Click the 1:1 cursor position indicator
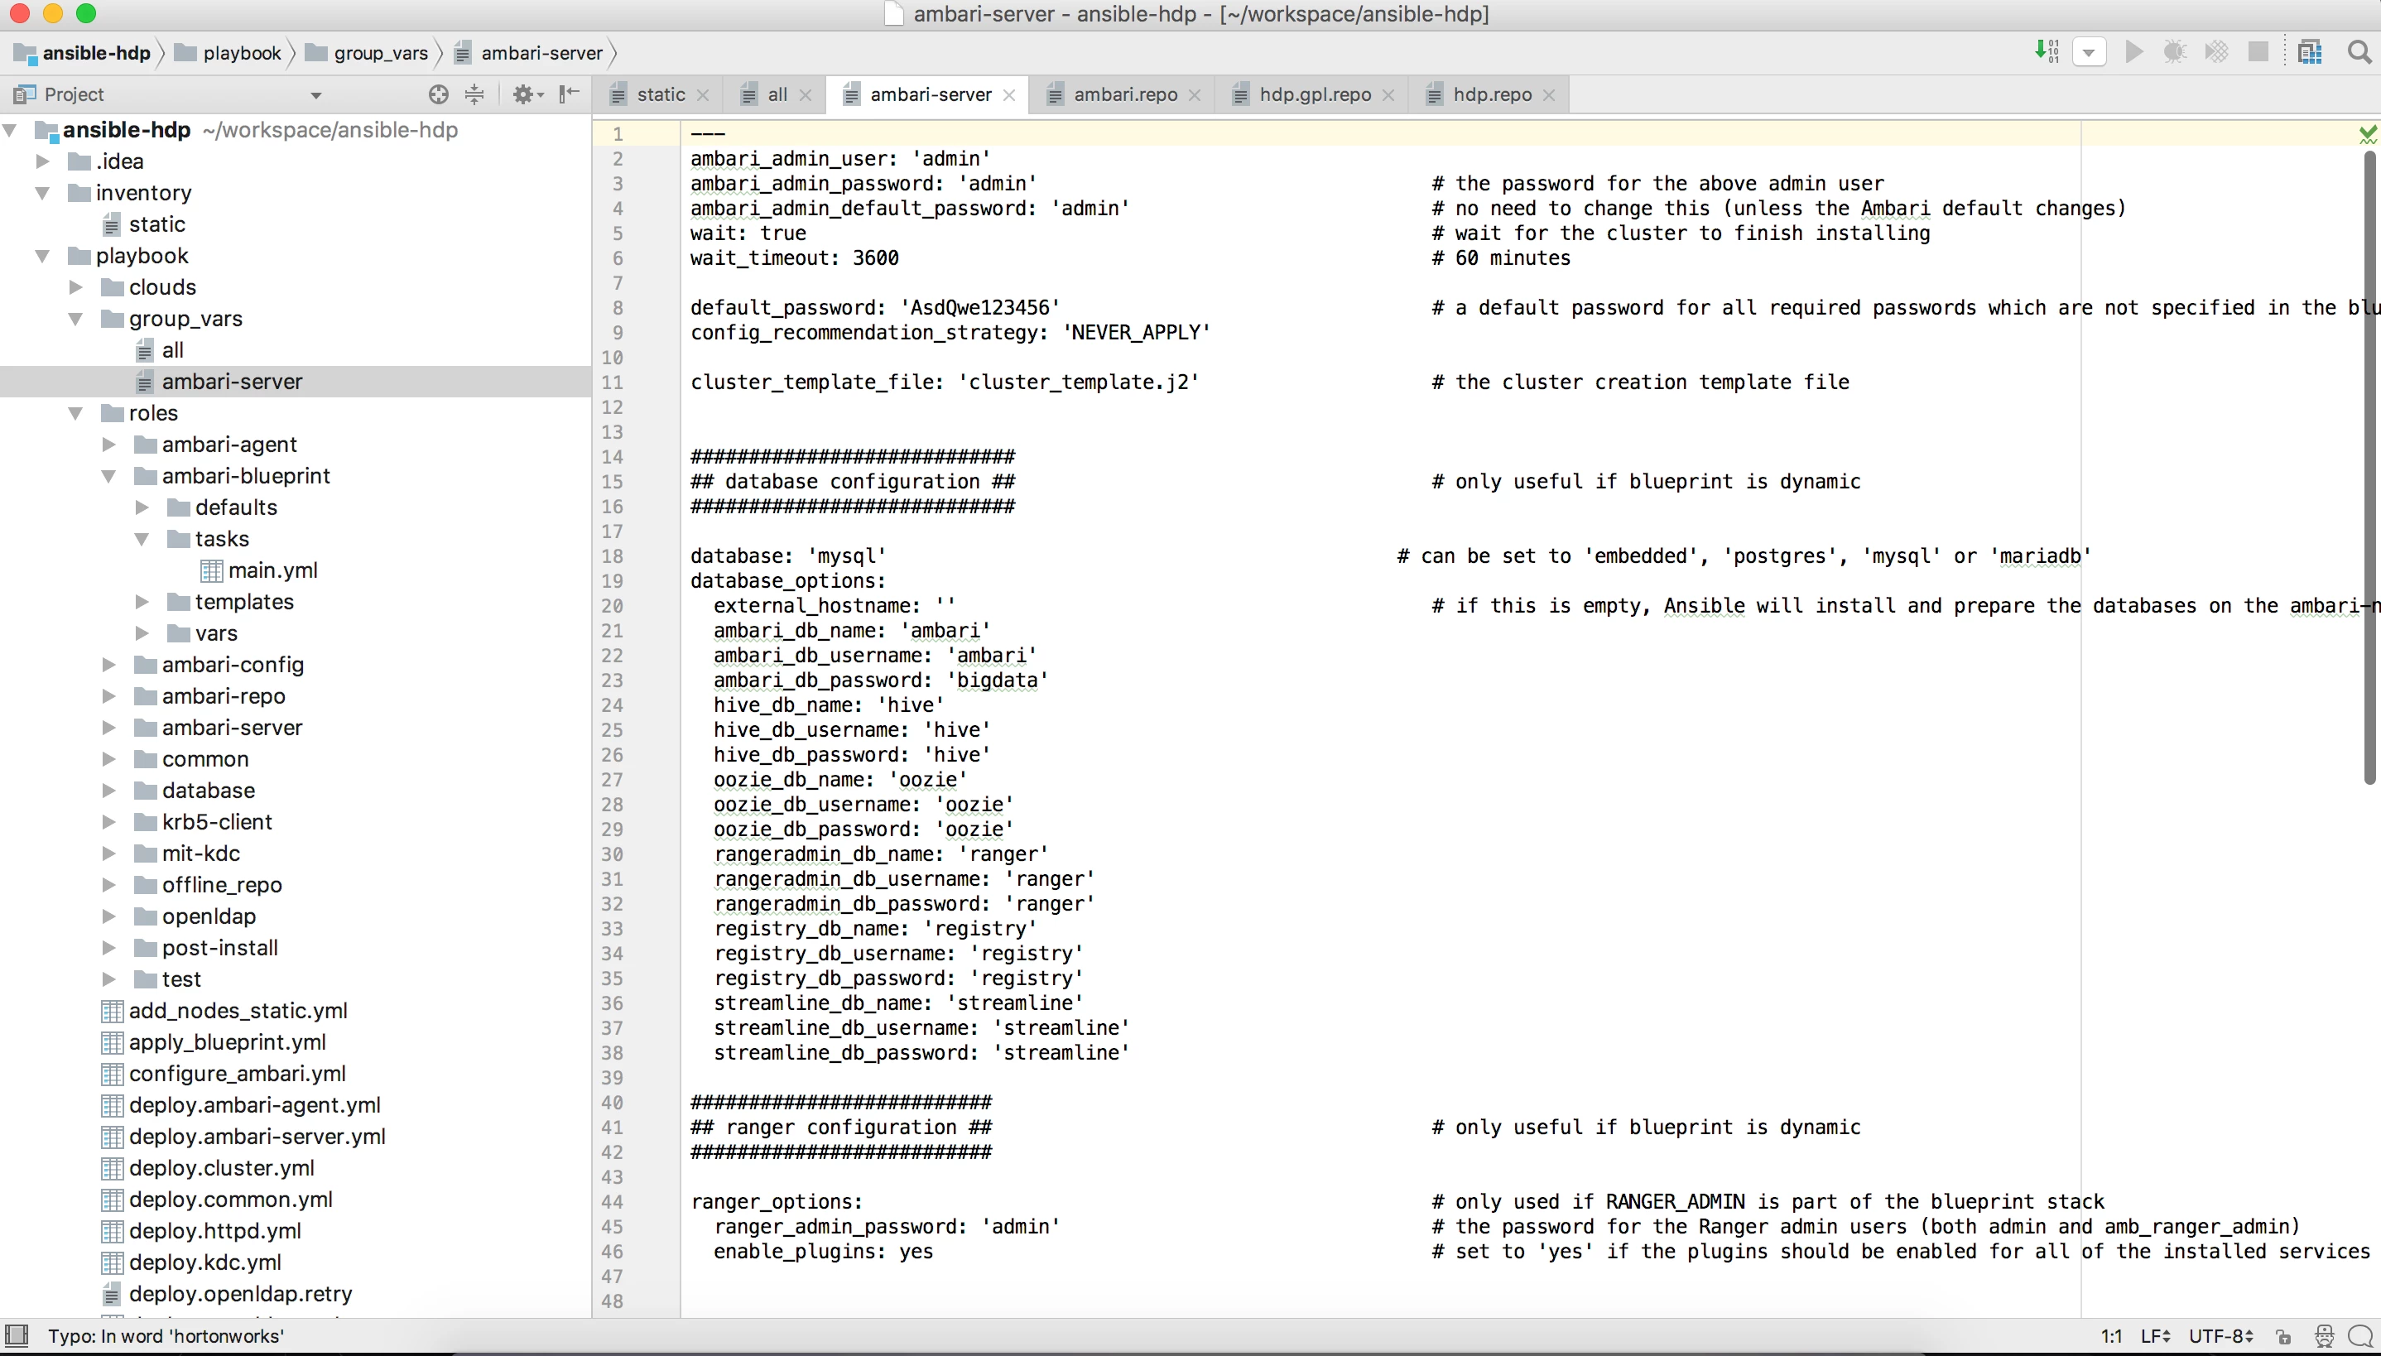2381x1356 pixels. (x=2111, y=1336)
